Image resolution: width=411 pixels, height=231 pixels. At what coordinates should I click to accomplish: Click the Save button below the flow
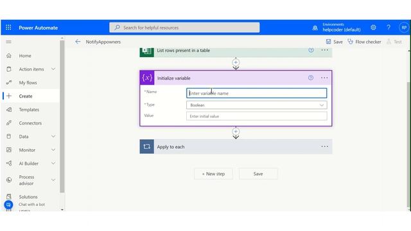(258, 174)
